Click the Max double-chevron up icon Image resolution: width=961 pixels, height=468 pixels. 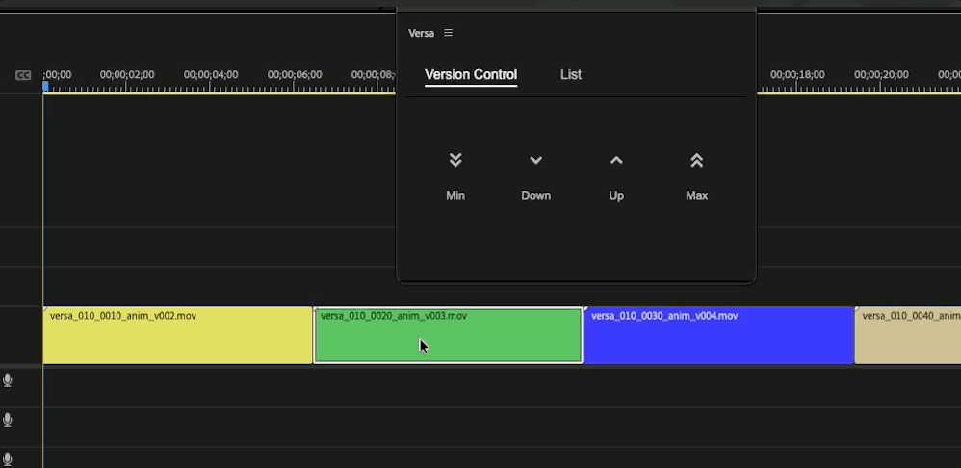pyautogui.click(x=697, y=161)
